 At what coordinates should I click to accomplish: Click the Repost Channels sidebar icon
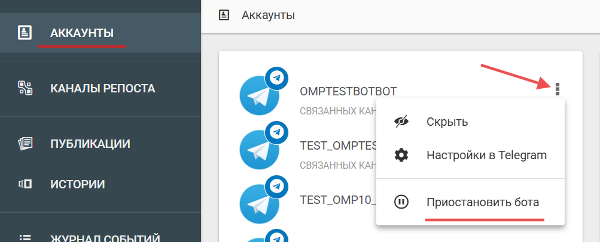[x=25, y=88]
